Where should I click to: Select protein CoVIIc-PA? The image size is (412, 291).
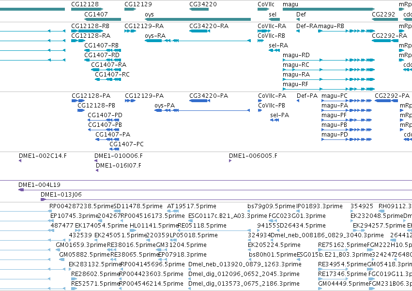click(272, 96)
